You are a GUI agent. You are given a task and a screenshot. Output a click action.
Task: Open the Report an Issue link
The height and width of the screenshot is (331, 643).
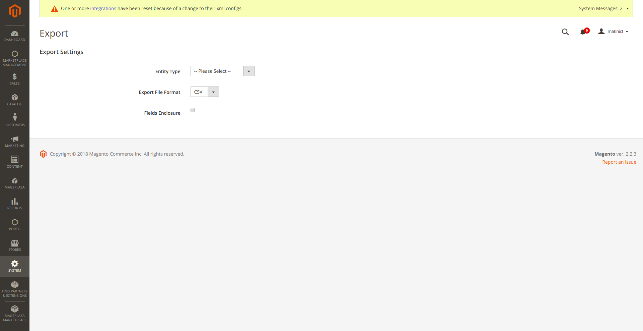point(619,162)
